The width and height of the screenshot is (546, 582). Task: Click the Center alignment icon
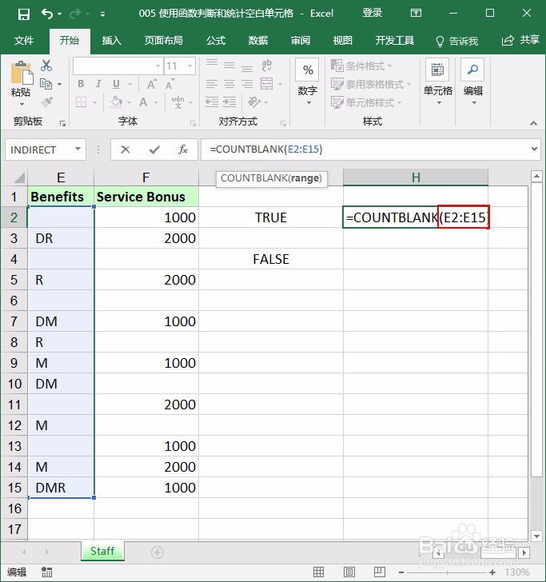click(x=229, y=84)
